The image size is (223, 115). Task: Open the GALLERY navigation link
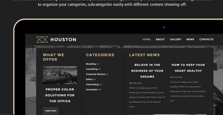176,39
